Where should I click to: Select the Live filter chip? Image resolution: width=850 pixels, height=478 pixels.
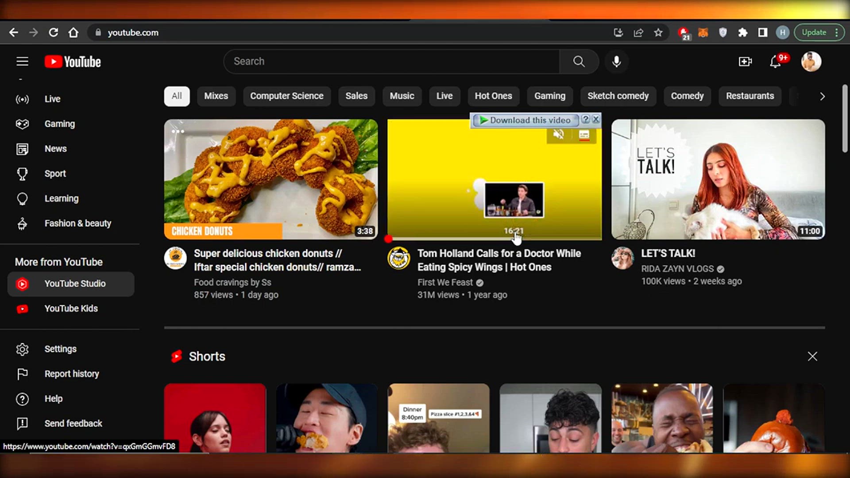(x=444, y=96)
